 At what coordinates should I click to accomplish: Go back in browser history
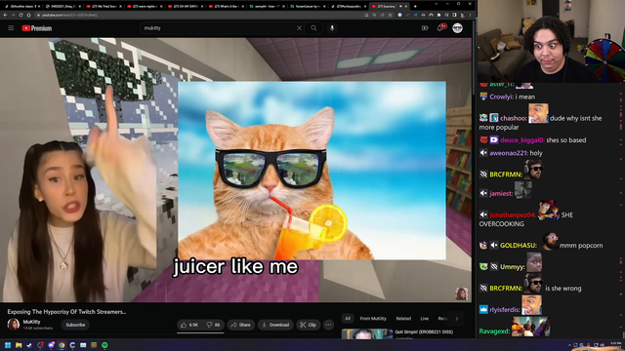click(x=5, y=15)
